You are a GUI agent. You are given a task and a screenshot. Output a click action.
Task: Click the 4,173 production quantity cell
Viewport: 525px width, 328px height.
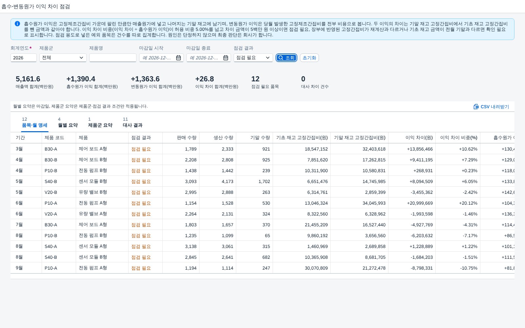click(x=218, y=181)
